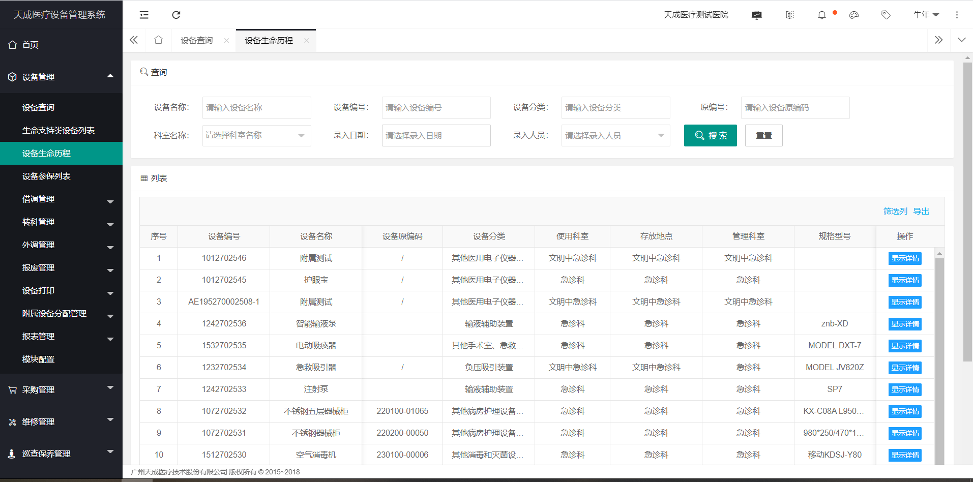The height and width of the screenshot is (482, 973).
Task: Click the green 搜索 button
Action: point(711,136)
